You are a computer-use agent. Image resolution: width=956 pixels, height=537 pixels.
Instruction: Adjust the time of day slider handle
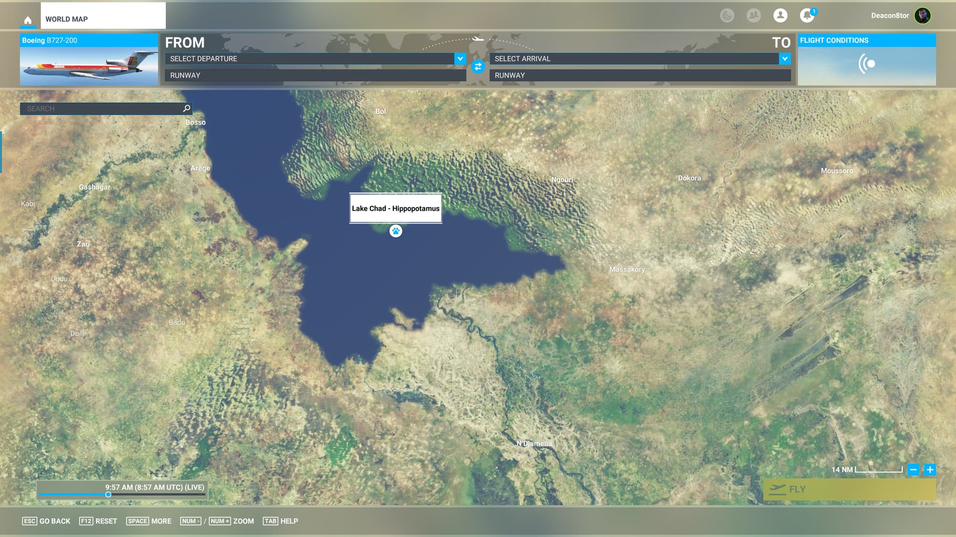108,495
